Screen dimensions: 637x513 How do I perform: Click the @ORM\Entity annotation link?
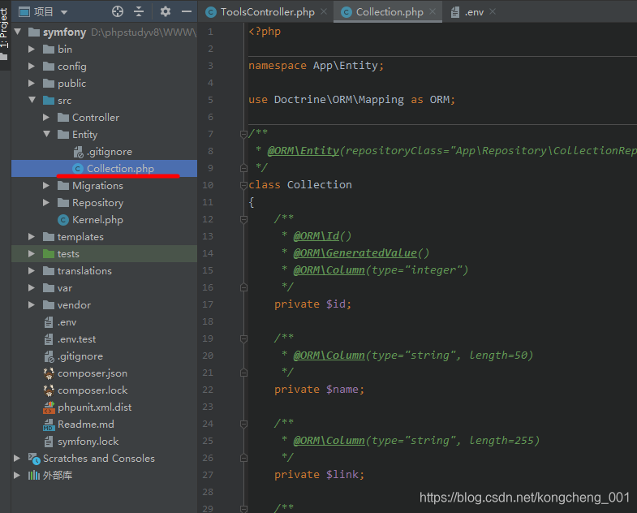[303, 151]
